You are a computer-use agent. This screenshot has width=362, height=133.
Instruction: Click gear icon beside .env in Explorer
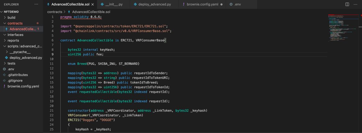[x=4, y=69]
